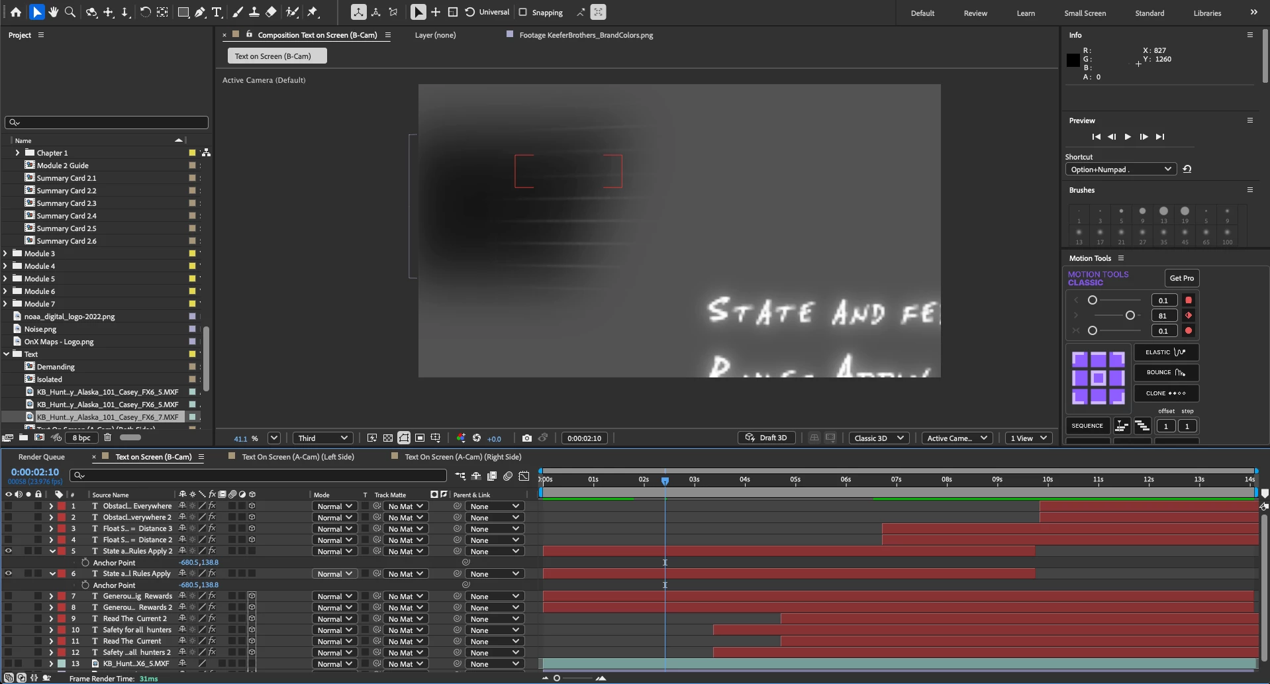Select the Hand tool
Screen dimensions: 1270x684
[54, 12]
